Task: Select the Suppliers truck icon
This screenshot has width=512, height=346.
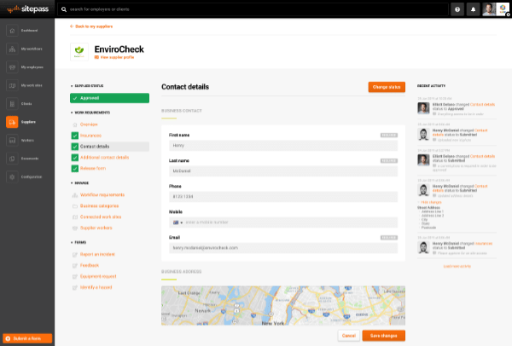Action: click(x=12, y=122)
